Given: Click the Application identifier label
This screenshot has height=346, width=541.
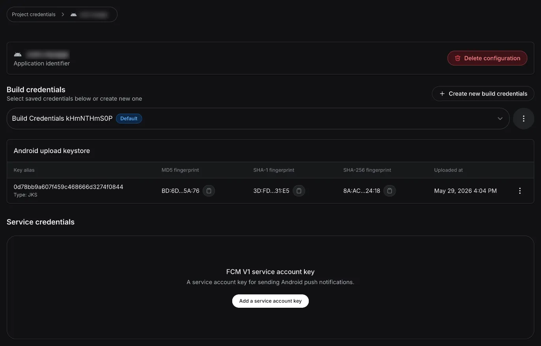Looking at the screenshot, I should coord(42,64).
